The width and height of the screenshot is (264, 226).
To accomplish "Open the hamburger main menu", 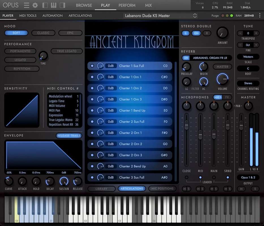I will click(x=26, y=5).
